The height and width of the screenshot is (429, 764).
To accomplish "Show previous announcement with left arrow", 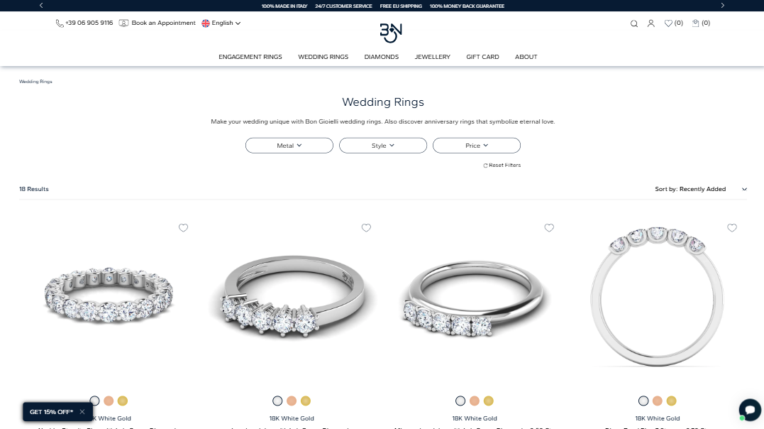I will 41,6.
